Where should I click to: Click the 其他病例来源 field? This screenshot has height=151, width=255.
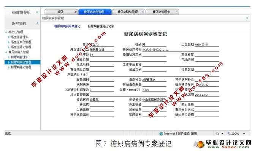click(x=154, y=84)
